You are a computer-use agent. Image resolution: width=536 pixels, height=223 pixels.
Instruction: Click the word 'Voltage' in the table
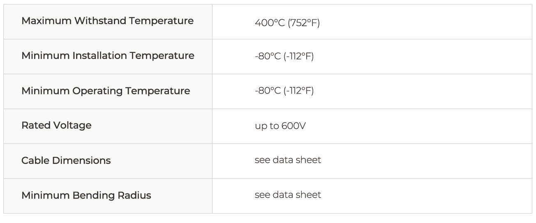coord(72,125)
